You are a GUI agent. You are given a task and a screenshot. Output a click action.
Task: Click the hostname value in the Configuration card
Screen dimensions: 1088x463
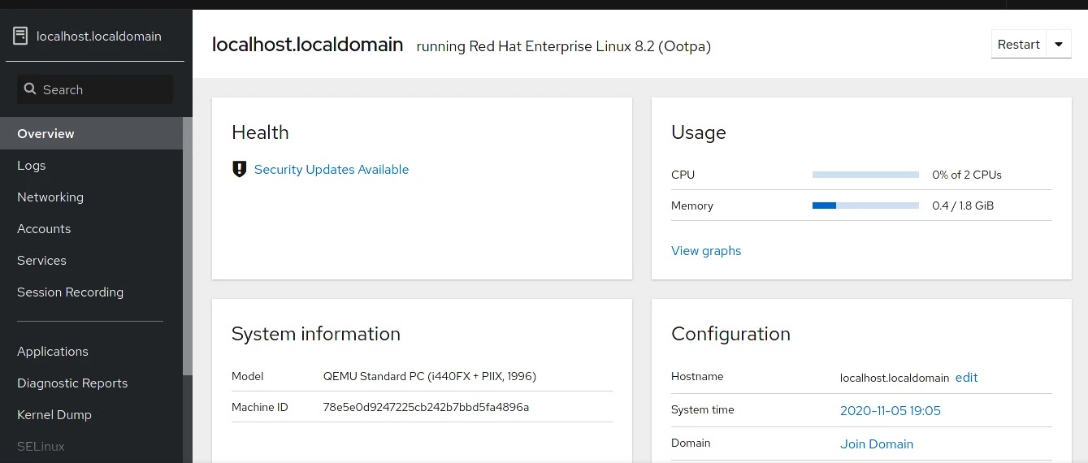pos(895,378)
